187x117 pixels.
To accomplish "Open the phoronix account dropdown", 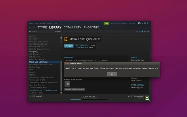I will [x=132, y=23].
